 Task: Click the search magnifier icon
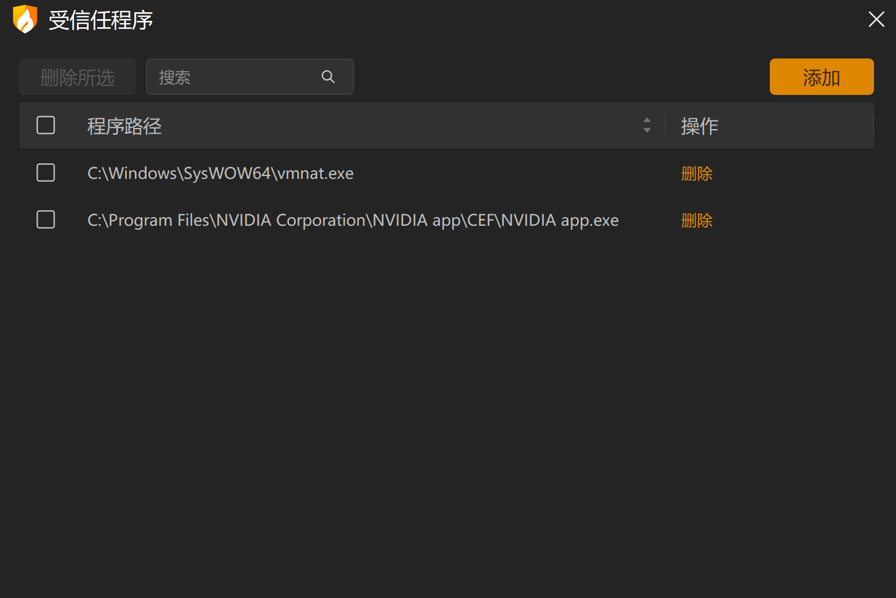(x=328, y=77)
